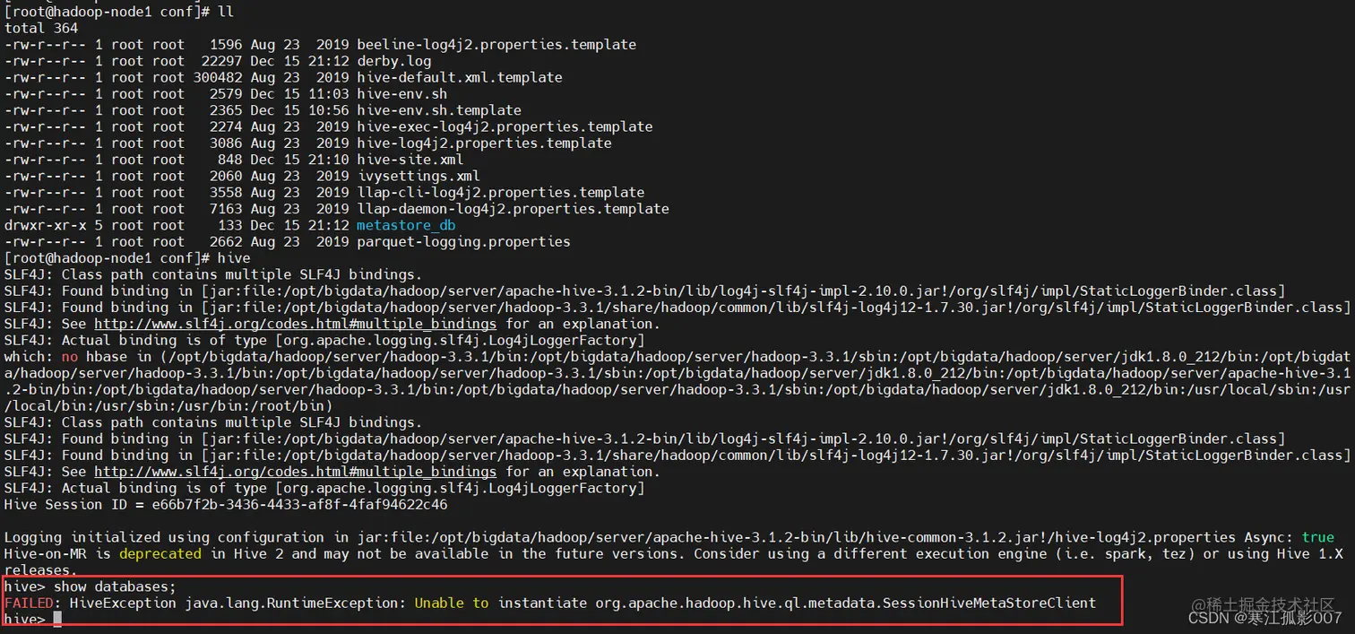
Task: Click derby.log file name
Action: 393,61
